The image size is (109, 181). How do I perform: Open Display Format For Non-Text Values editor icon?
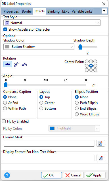pos(101,158)
